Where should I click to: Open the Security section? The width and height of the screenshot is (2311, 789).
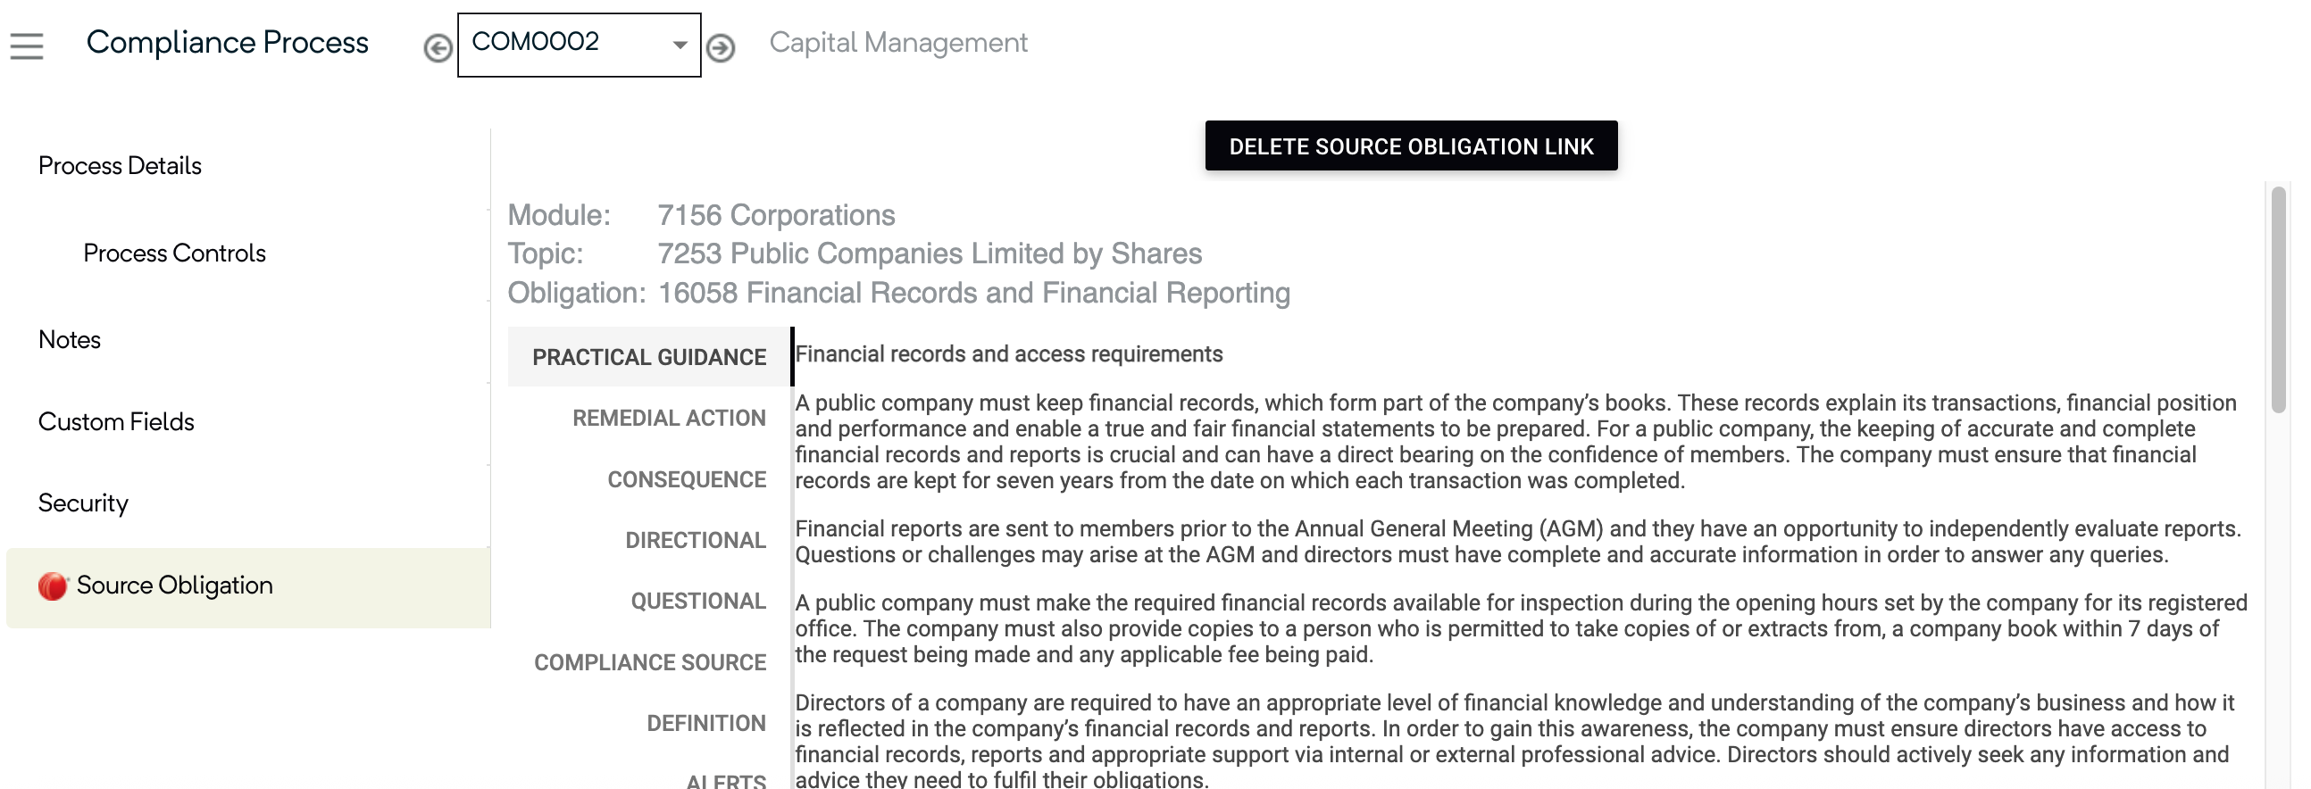(82, 503)
